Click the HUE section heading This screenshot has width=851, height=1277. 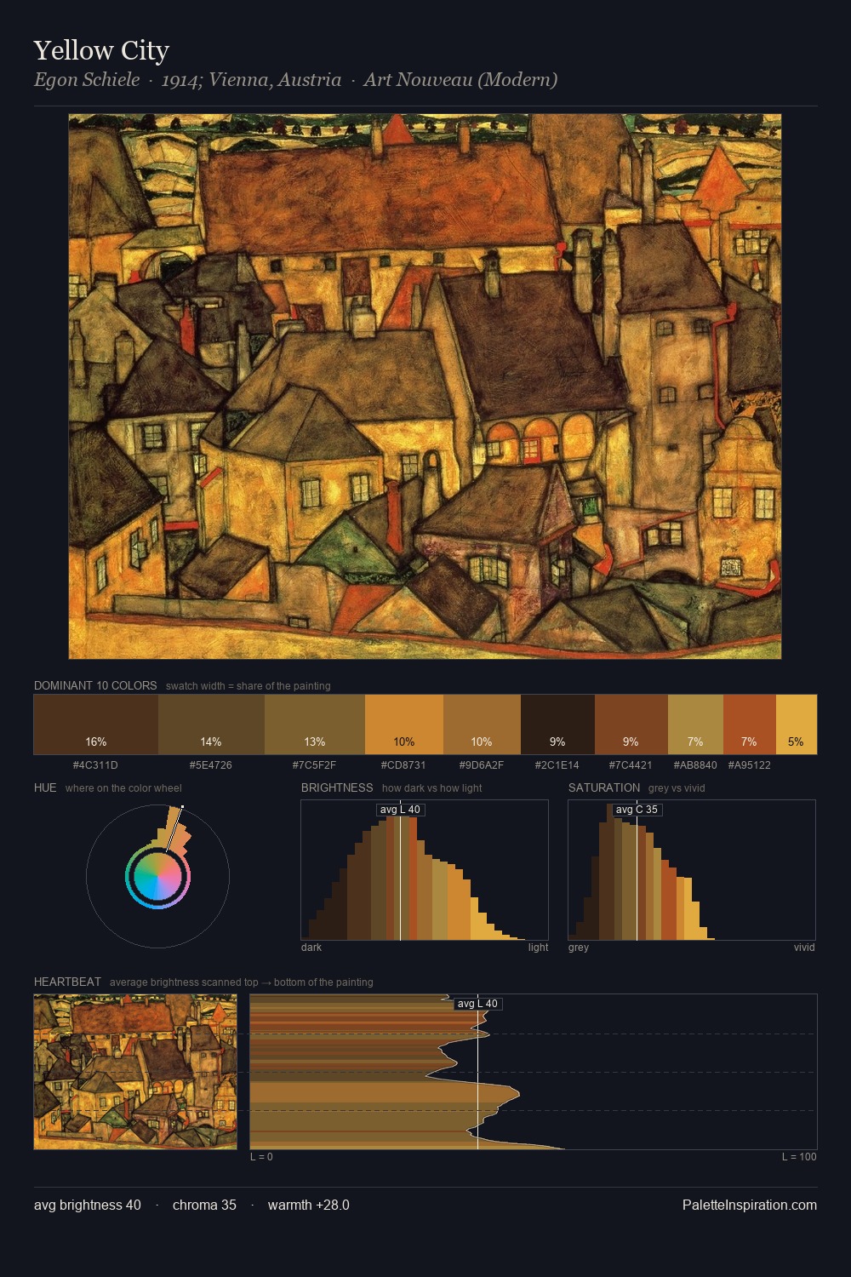[45, 787]
